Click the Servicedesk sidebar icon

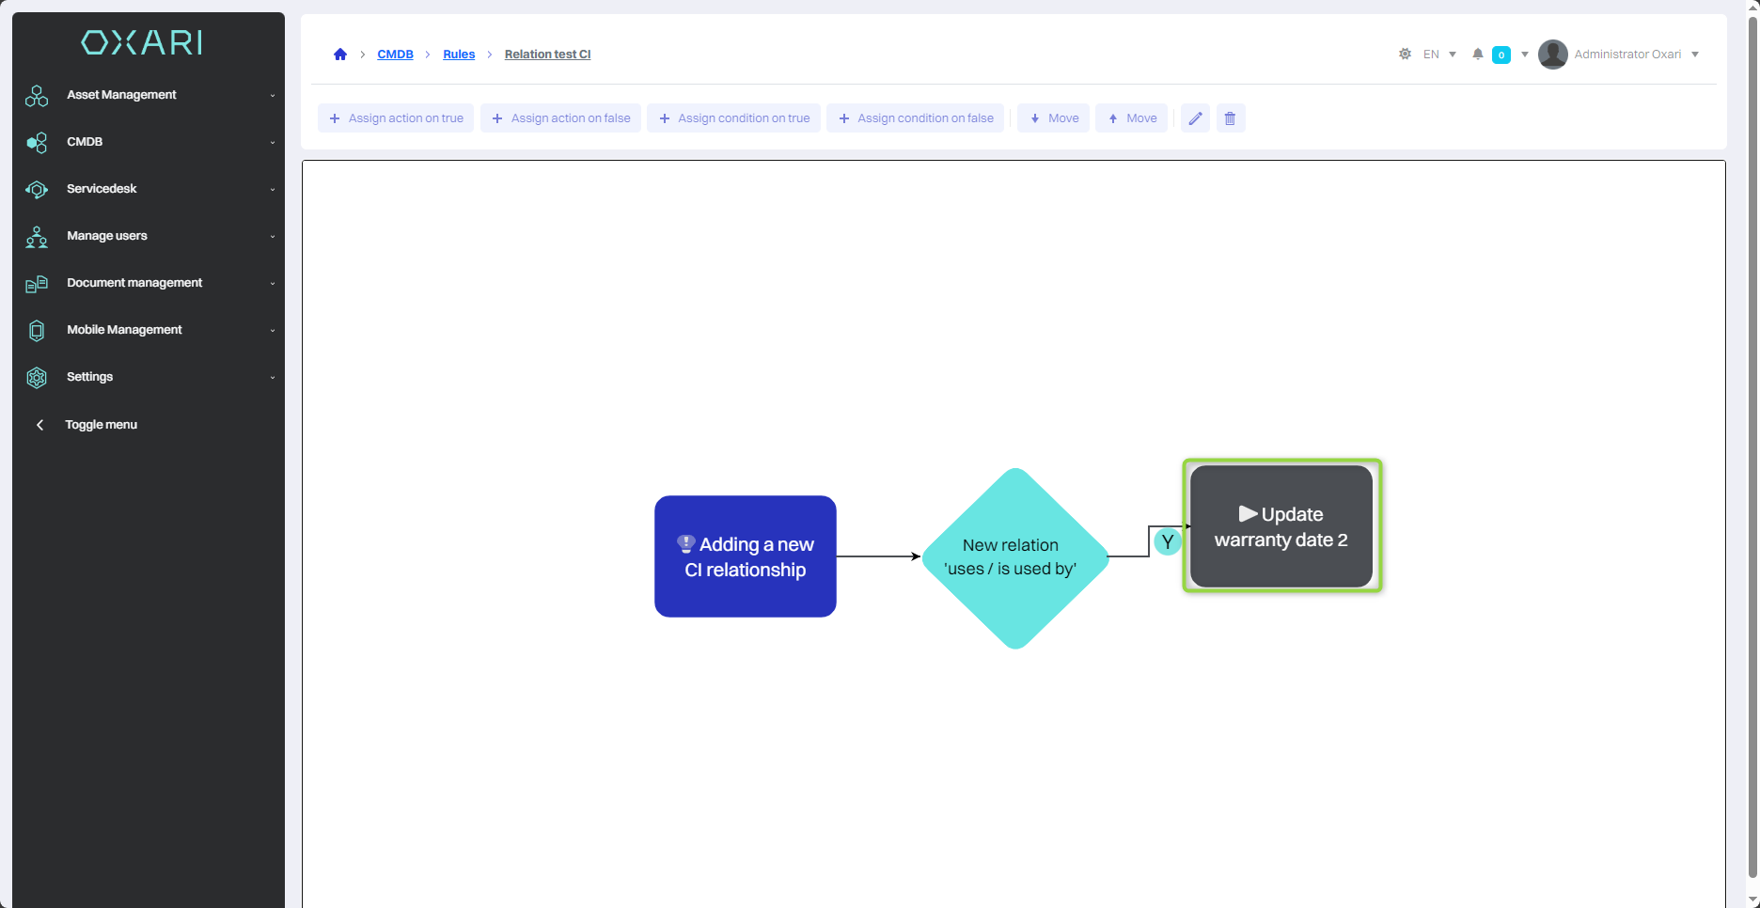click(37, 190)
